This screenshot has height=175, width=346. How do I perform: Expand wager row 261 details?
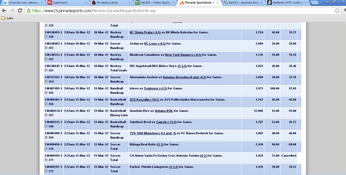pos(46,48)
